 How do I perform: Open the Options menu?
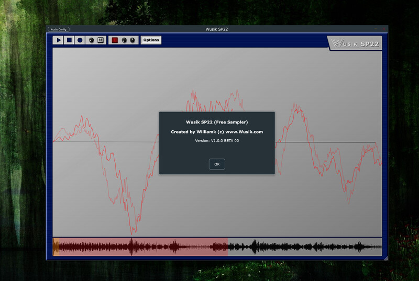151,40
